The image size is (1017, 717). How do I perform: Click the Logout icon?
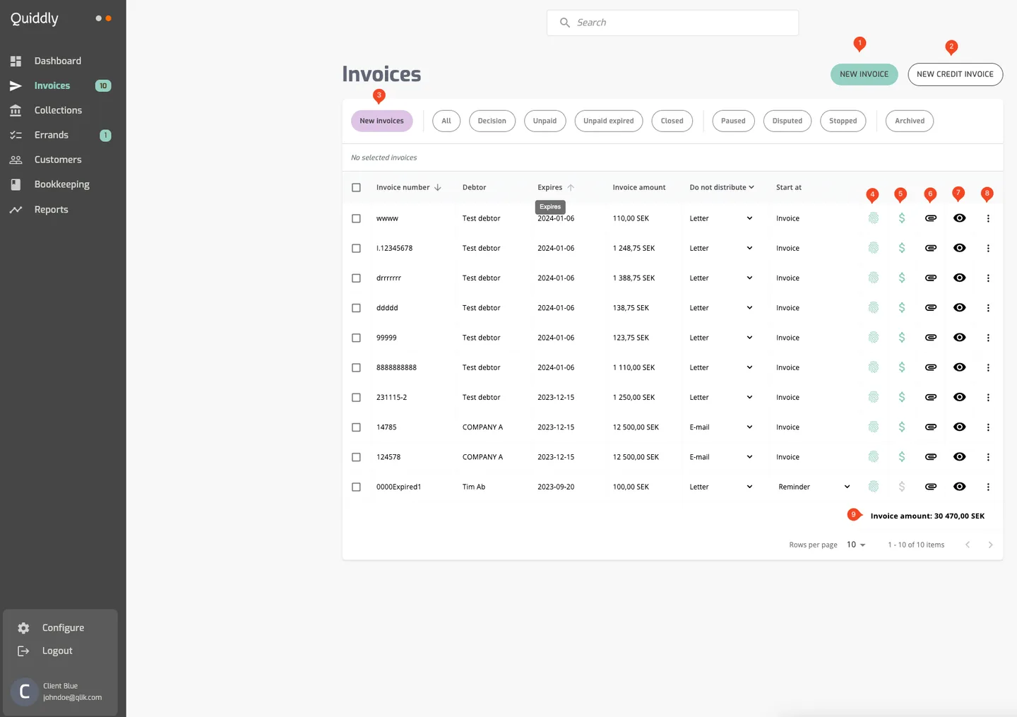23,651
